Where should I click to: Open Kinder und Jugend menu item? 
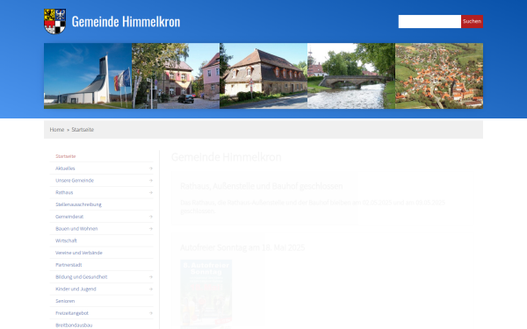pyautogui.click(x=76, y=289)
